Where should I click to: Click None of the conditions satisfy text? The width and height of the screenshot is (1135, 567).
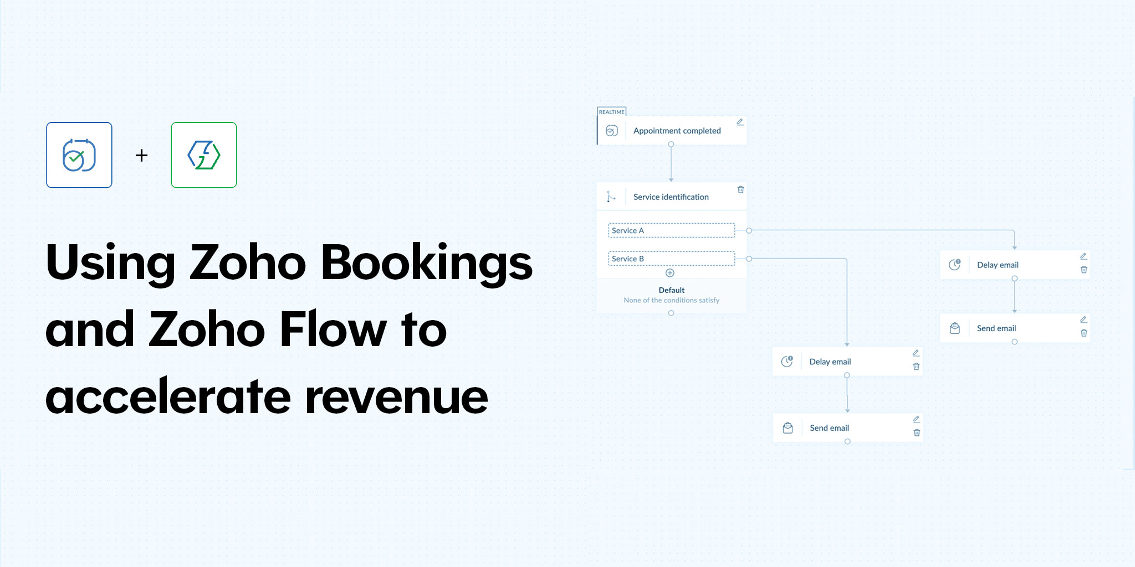click(x=671, y=300)
